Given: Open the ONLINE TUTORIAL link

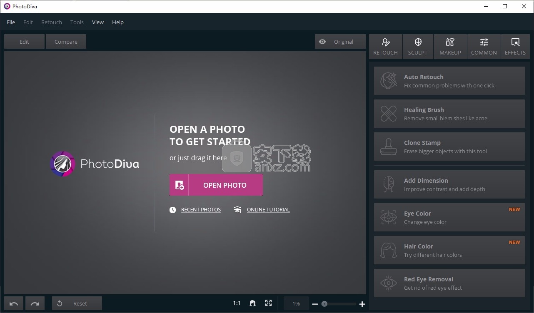Looking at the screenshot, I should tap(268, 210).
